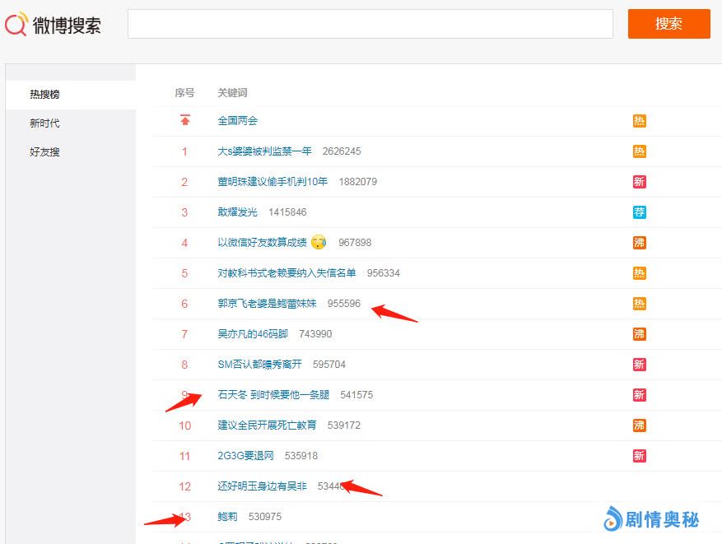Screen dimensions: 722x544
Task: Click the 新 badge beside SM否认都暻秀离开
Action: (639, 365)
